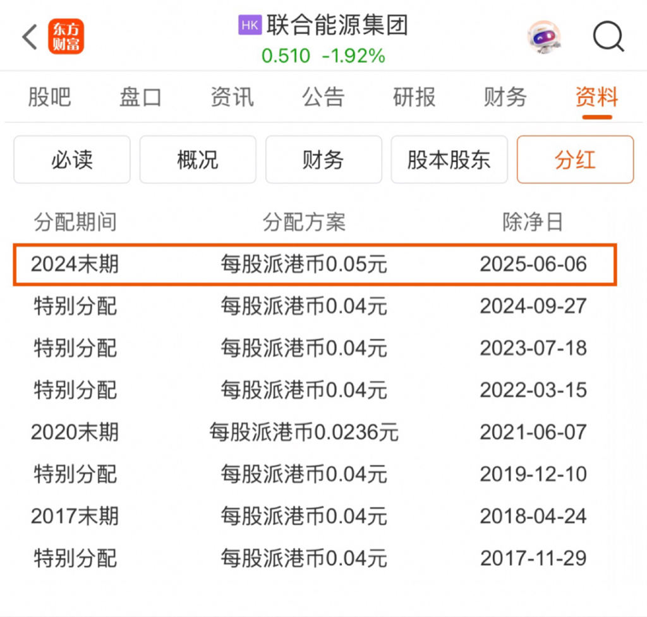Switch to the 研报 tab
This screenshot has width=647, height=617.
[x=414, y=98]
